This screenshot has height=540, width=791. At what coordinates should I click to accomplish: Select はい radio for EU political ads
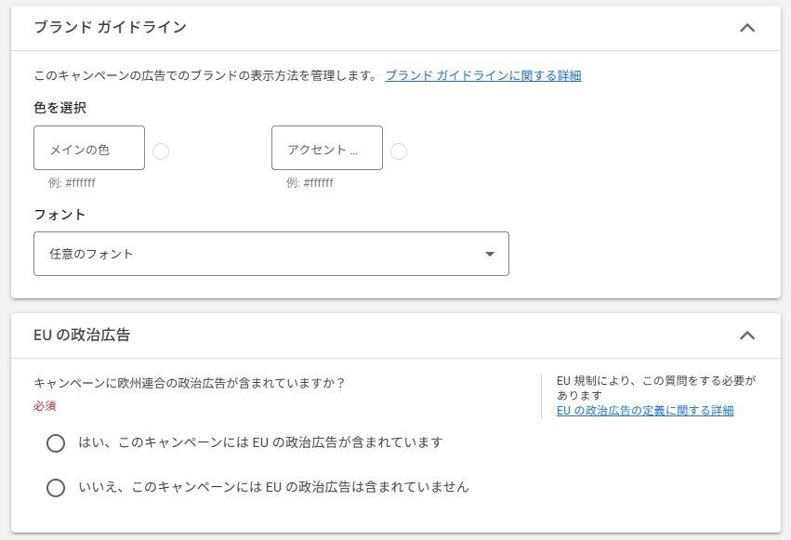tap(56, 443)
